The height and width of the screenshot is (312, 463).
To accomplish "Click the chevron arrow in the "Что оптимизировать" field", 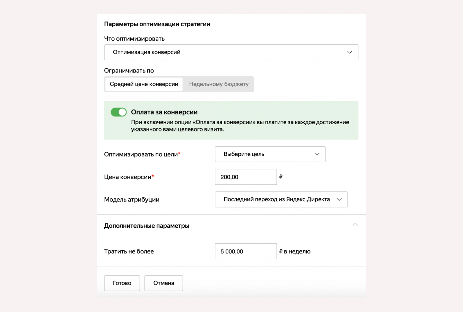I will pyautogui.click(x=350, y=52).
